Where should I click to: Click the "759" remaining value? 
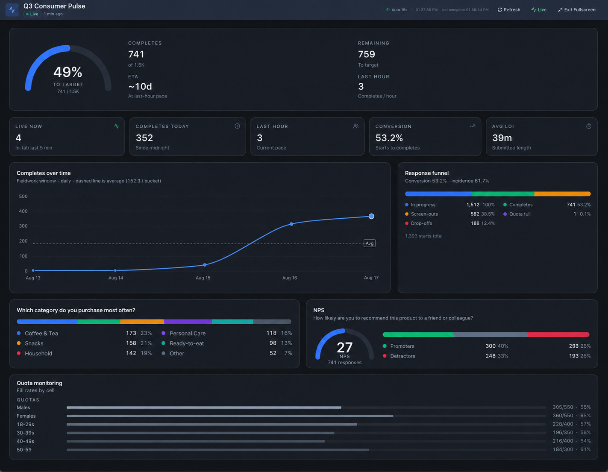[x=367, y=54]
